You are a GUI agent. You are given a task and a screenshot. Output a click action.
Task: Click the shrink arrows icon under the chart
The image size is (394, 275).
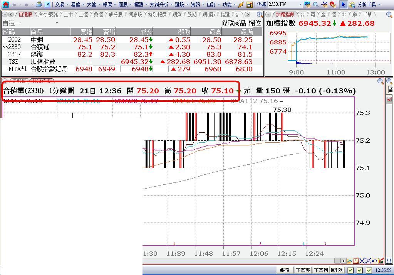362,261
